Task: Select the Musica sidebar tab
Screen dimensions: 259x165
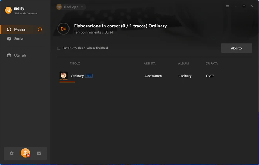Action: click(23, 30)
